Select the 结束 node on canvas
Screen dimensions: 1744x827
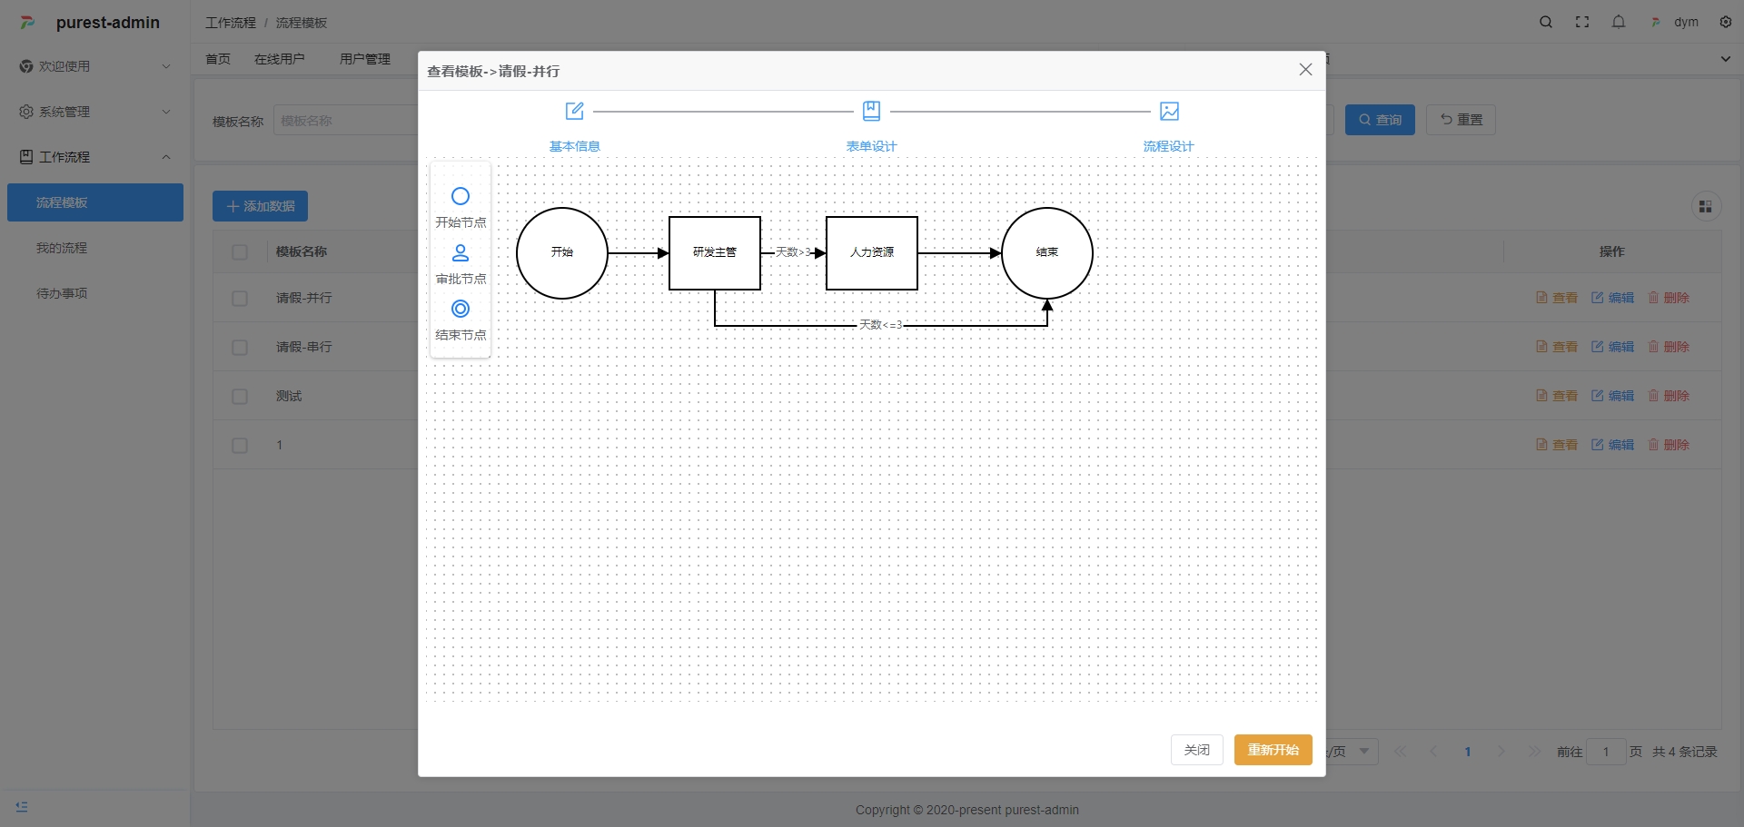point(1047,253)
